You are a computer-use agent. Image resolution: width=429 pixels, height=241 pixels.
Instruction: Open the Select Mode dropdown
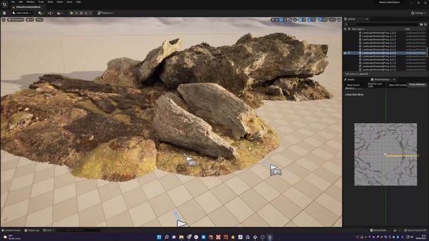point(22,13)
